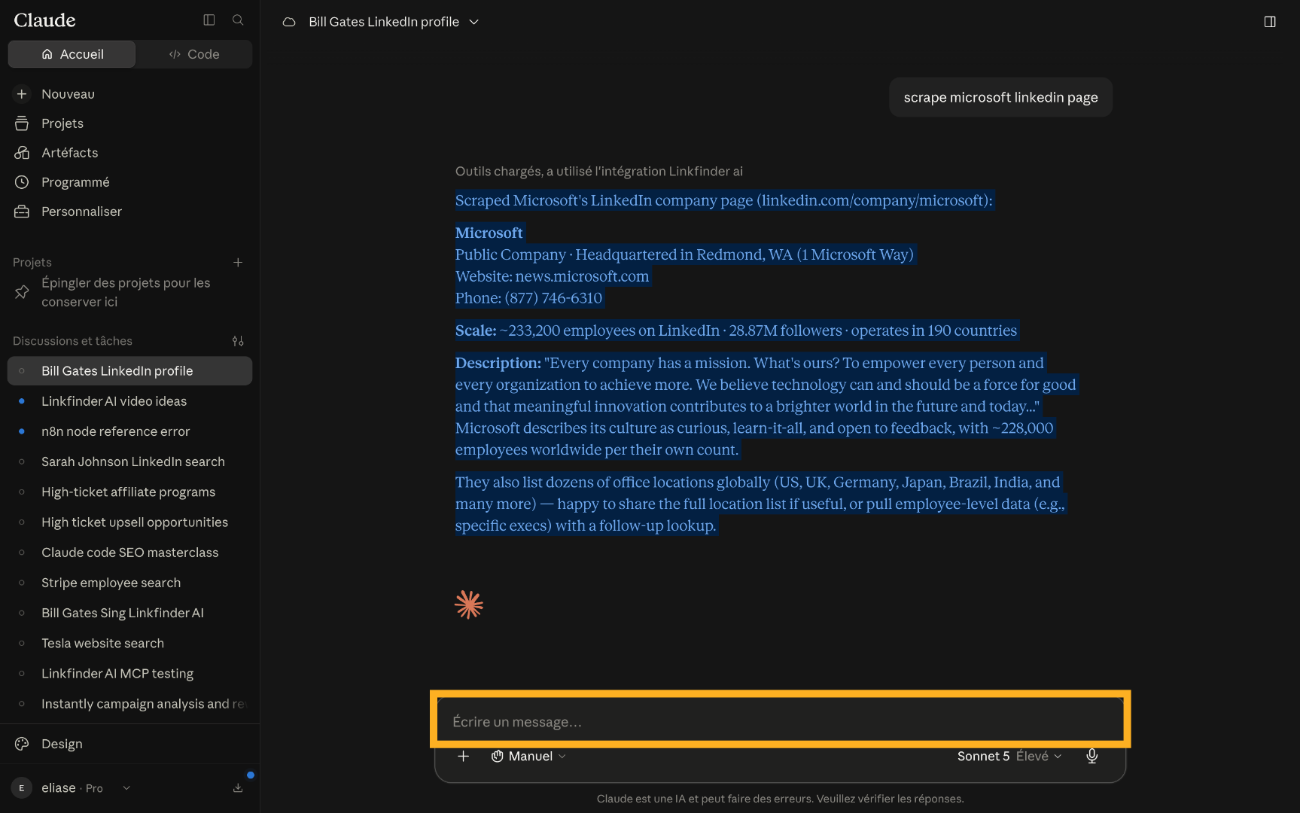The height and width of the screenshot is (813, 1300).
Task: Open the Tesla website search discussion
Action: coord(129,643)
